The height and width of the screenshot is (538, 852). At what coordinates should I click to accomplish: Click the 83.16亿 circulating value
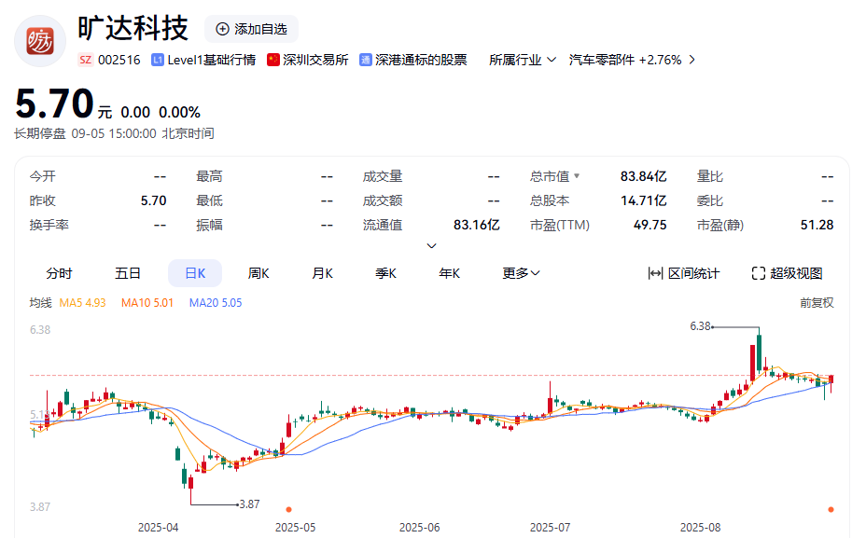click(477, 225)
